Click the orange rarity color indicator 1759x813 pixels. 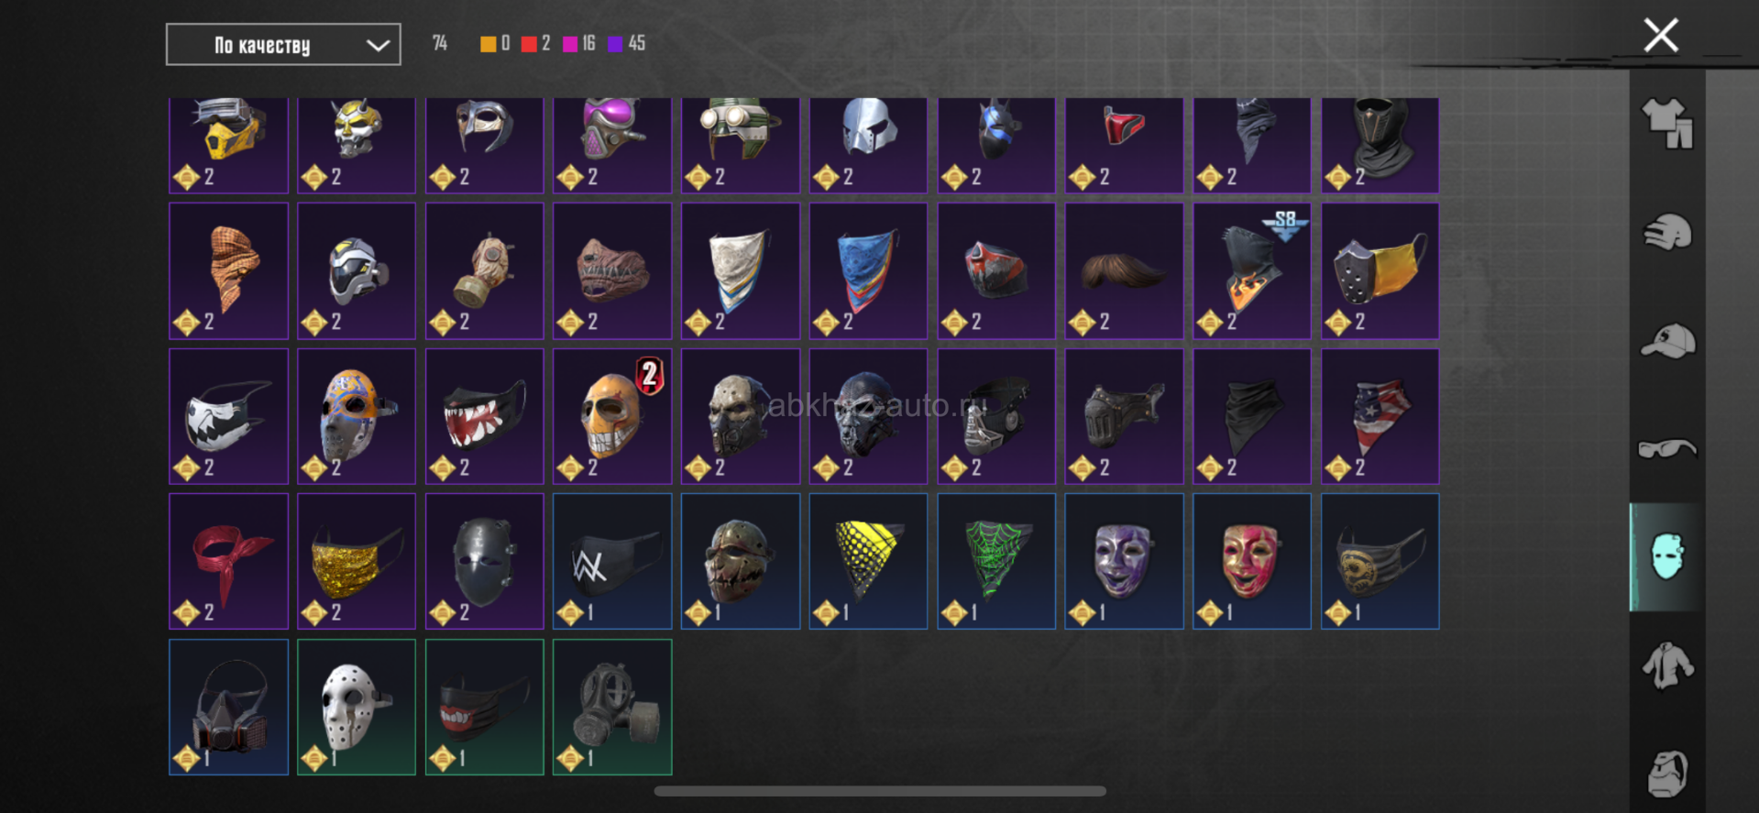pos(488,44)
